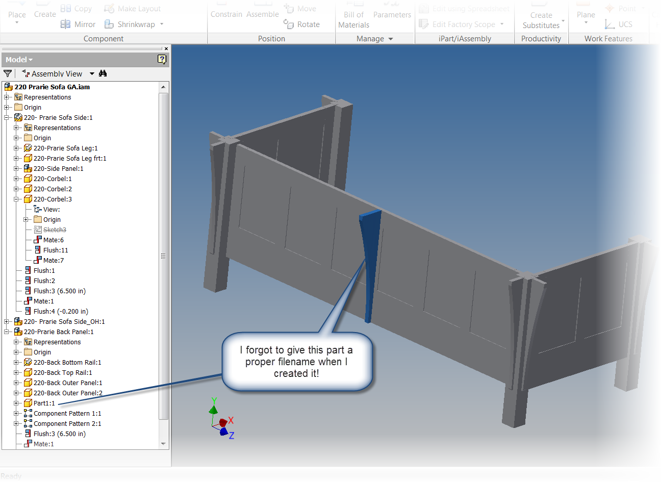The width and height of the screenshot is (661, 482).
Task: Close the Model browser panel
Action: 166,49
